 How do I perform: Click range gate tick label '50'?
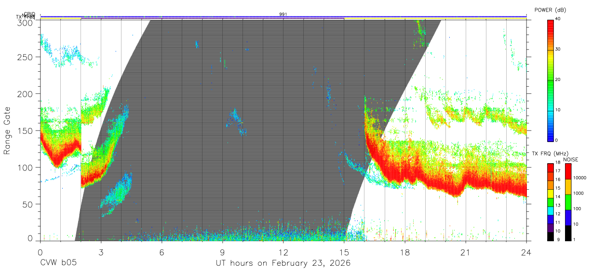point(27,204)
